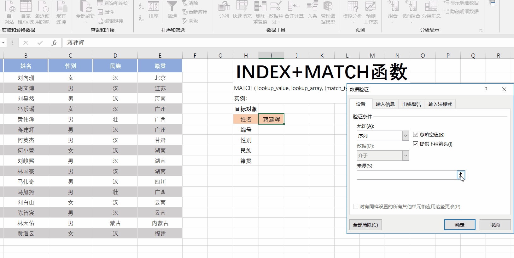Select the cell containing 刘向珊

[26, 78]
